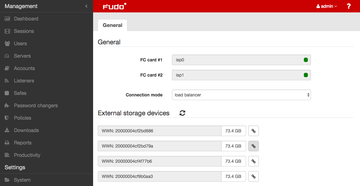
Task: Open the Reports page
Action: pos(22,143)
